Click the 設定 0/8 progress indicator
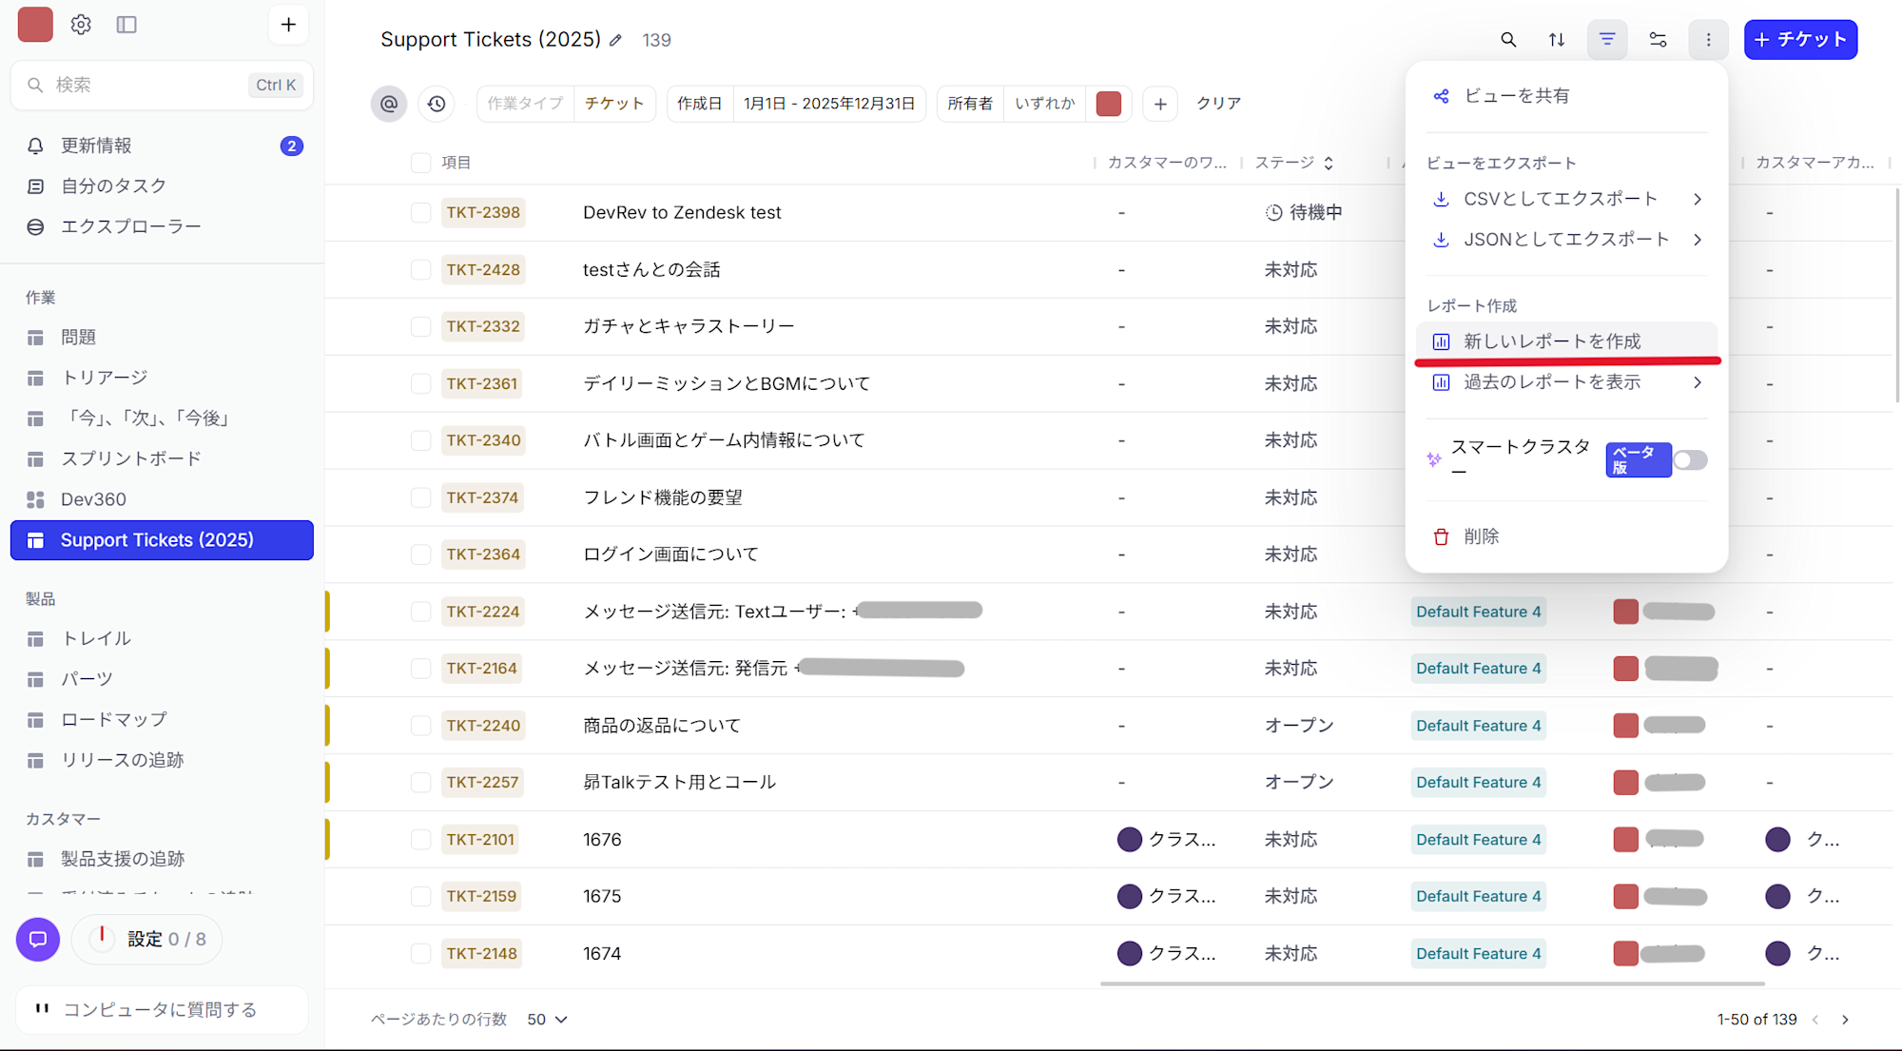1902x1051 pixels. tap(146, 939)
